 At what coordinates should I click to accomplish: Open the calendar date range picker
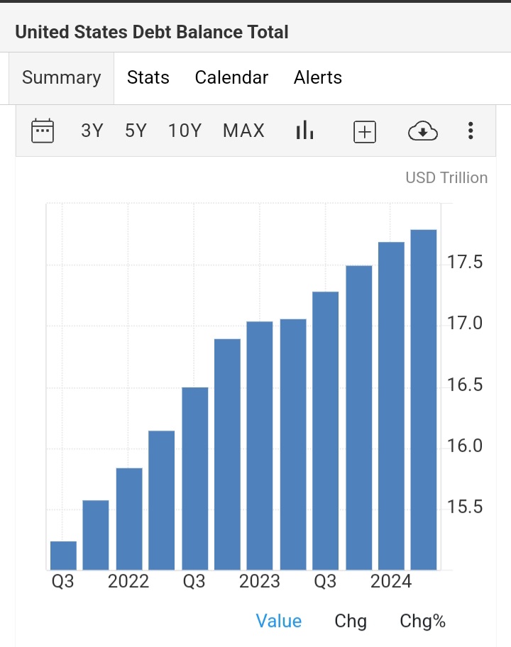pyautogui.click(x=43, y=131)
